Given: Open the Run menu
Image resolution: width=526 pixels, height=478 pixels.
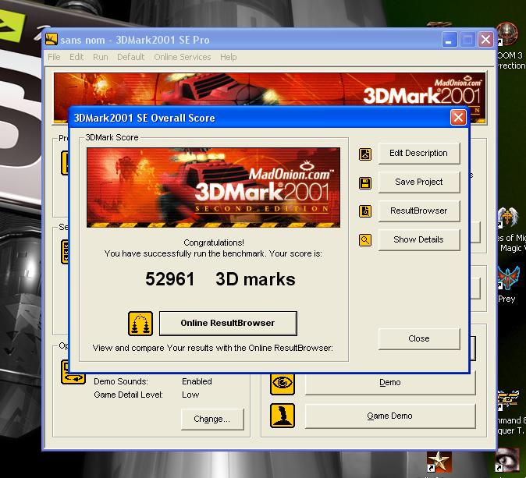Looking at the screenshot, I should click(x=101, y=58).
